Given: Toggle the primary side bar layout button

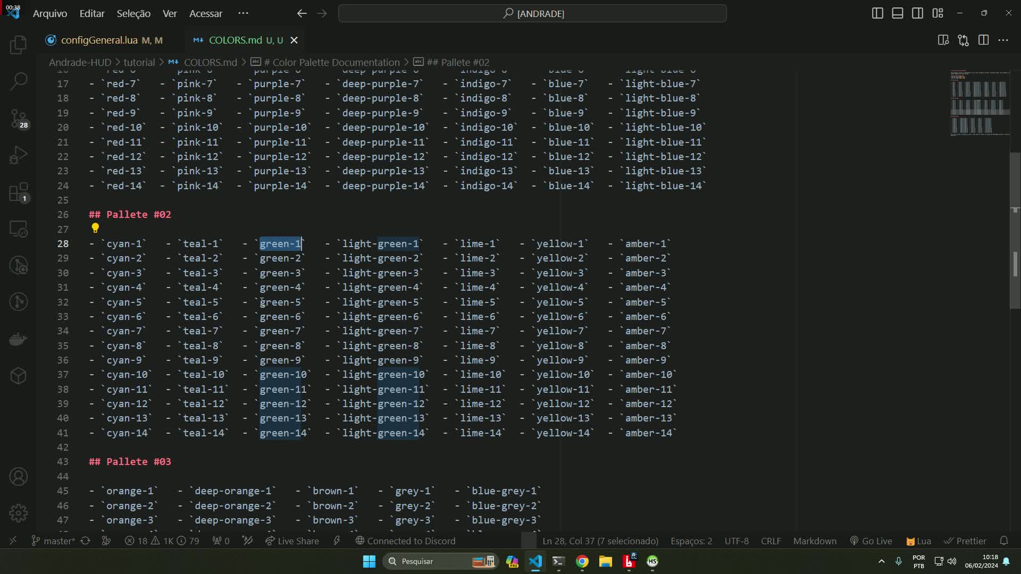Looking at the screenshot, I should pos(877,13).
